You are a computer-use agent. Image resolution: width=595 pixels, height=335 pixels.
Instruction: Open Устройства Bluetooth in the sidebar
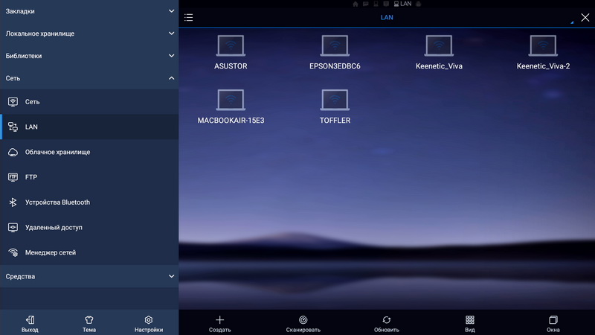57,202
